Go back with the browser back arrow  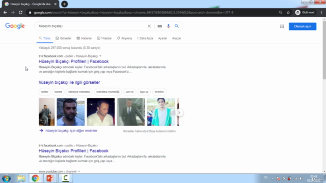pyautogui.click(x=5, y=12)
